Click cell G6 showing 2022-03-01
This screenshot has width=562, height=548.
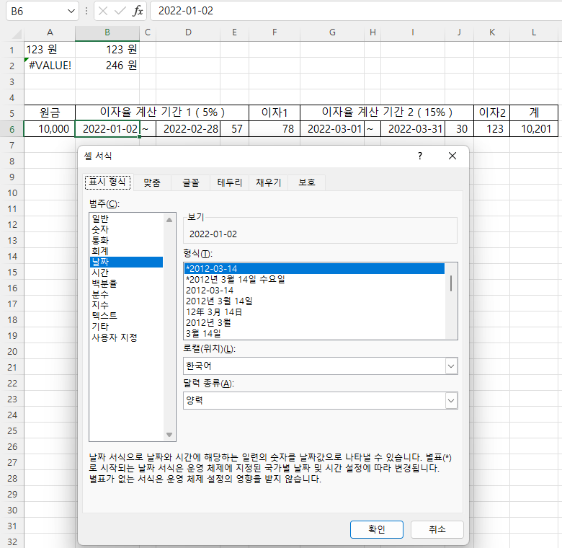332,129
